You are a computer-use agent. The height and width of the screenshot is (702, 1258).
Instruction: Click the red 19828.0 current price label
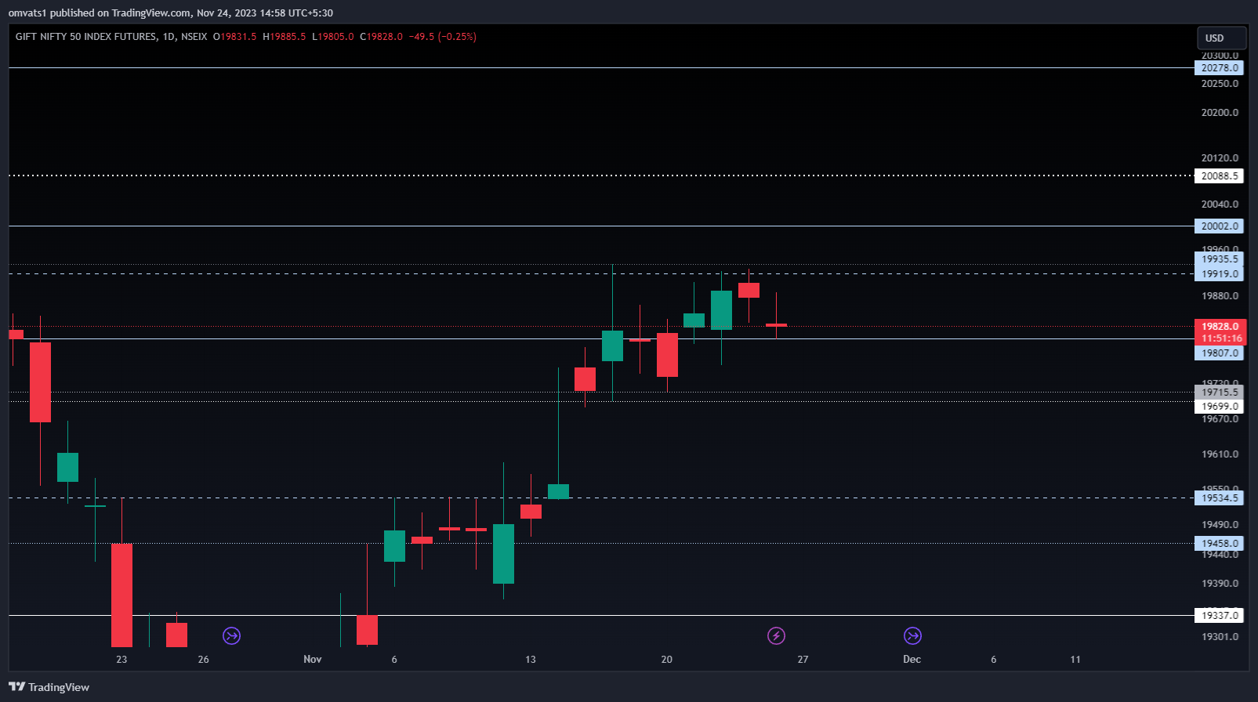[1221, 327]
